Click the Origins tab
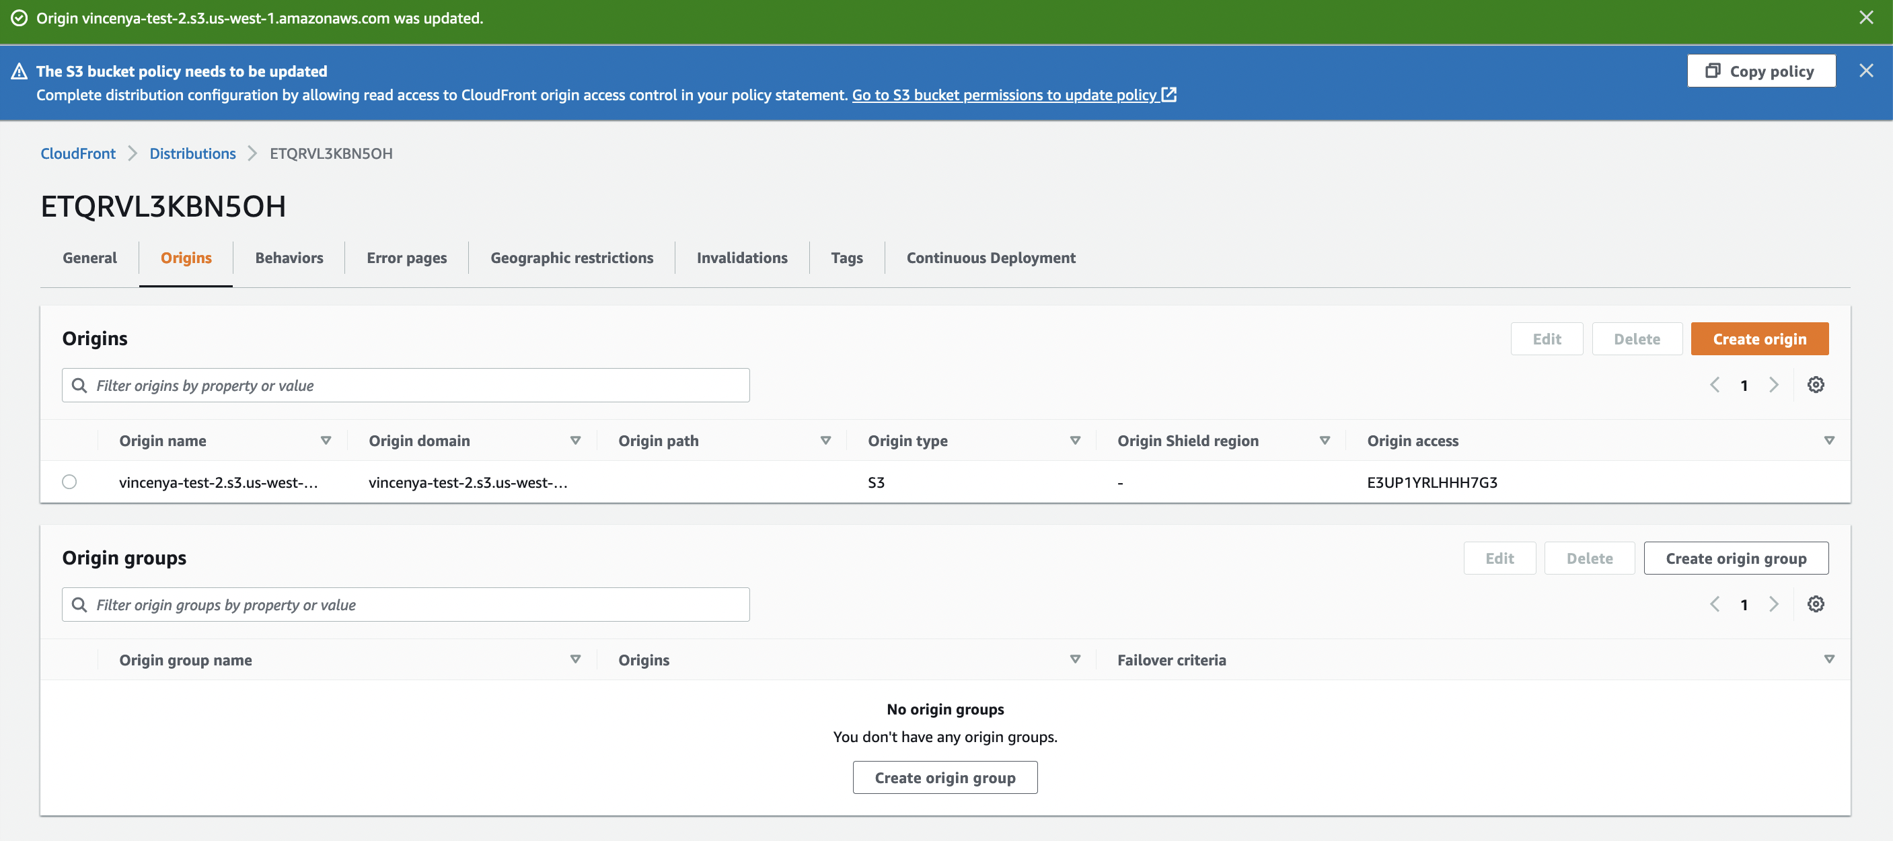 pyautogui.click(x=186, y=257)
